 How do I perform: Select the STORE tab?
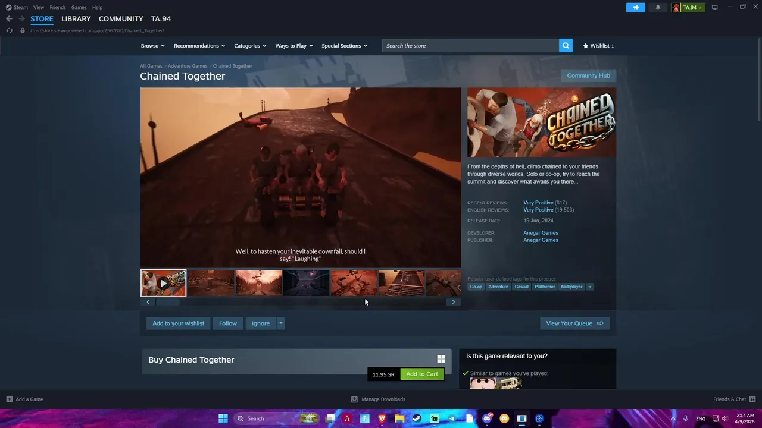tap(42, 19)
